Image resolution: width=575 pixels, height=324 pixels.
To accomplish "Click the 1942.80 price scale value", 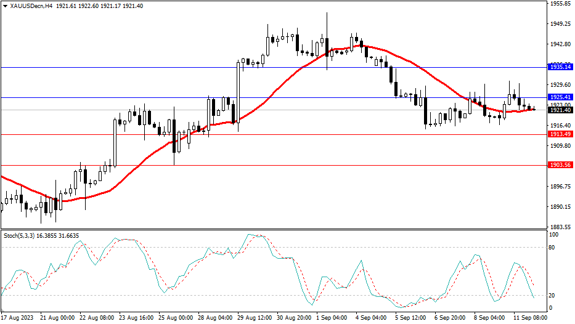I will click(x=560, y=44).
